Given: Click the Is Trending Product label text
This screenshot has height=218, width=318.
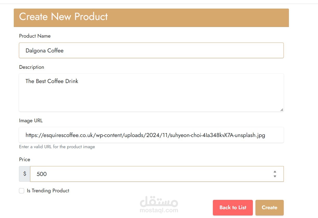Looking at the screenshot, I should [x=48, y=191].
